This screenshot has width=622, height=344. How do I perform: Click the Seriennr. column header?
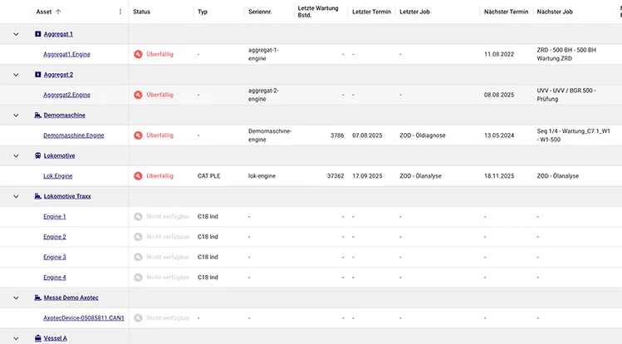click(x=260, y=12)
